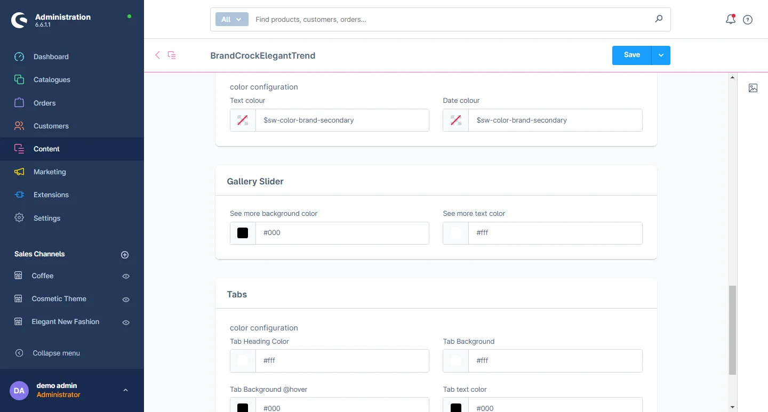Click the back arrow beside theme name
This screenshot has height=412, width=768.
[x=157, y=55]
